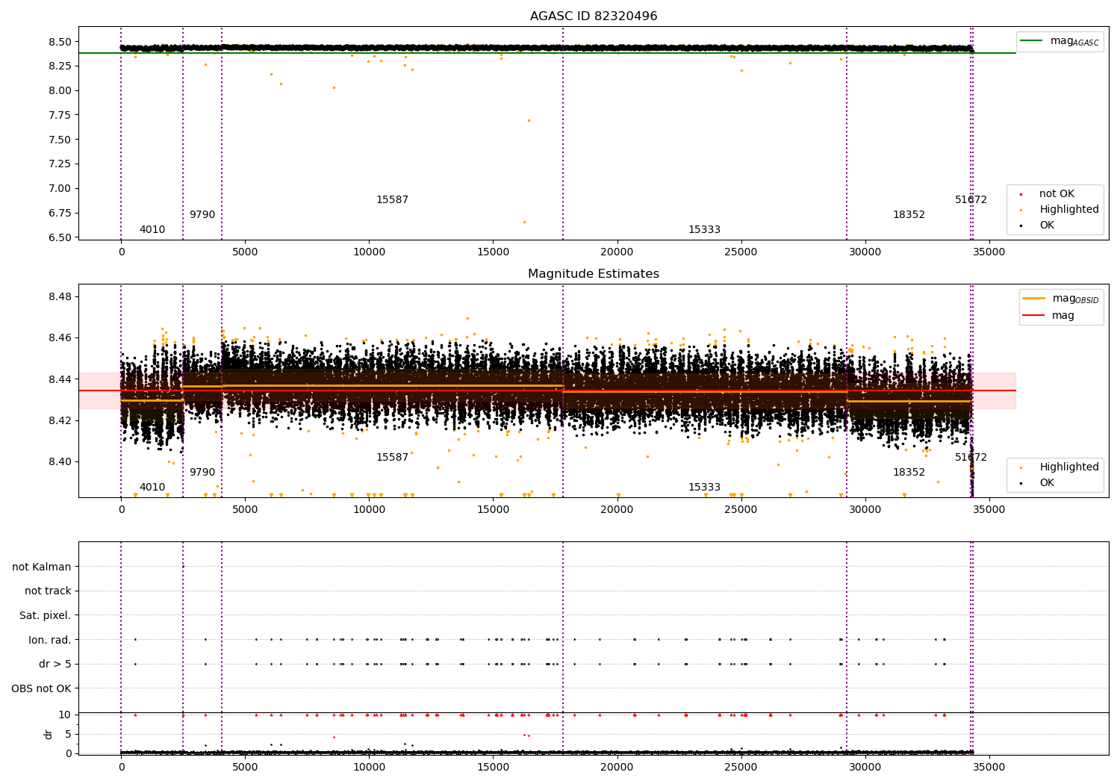This screenshot has width=1120, height=784.
Task: Click the 8.40 y-axis tick in middle plot
Action: click(x=60, y=461)
